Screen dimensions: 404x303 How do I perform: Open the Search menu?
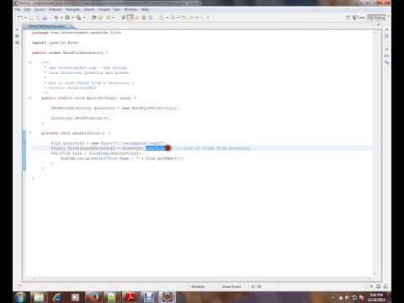click(89, 9)
